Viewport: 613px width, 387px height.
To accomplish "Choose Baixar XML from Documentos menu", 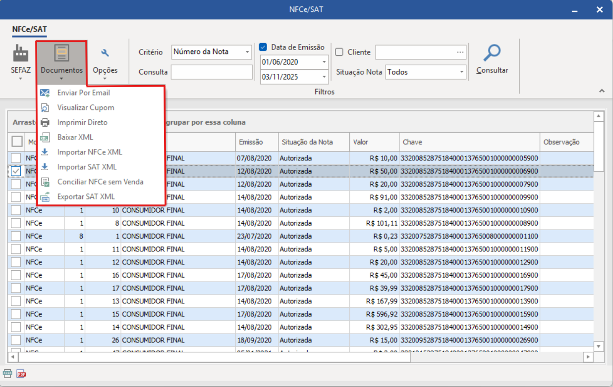I will pyautogui.click(x=75, y=137).
